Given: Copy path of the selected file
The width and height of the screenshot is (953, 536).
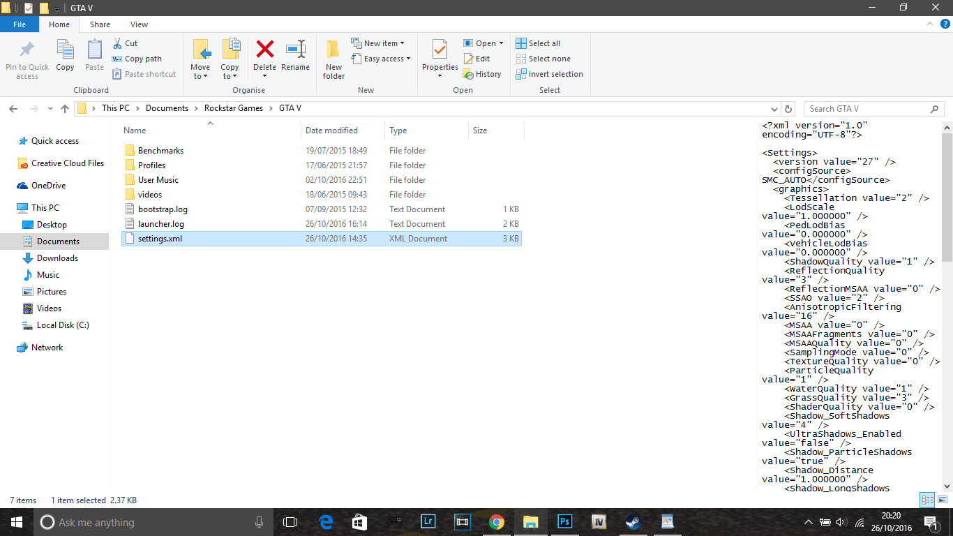Looking at the screenshot, I should coord(137,59).
